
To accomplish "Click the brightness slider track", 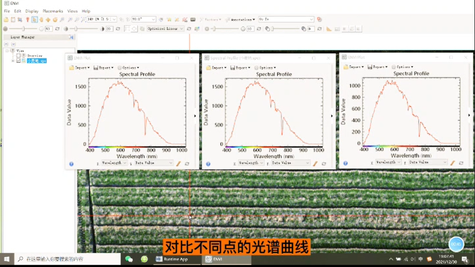I will click(23, 29).
